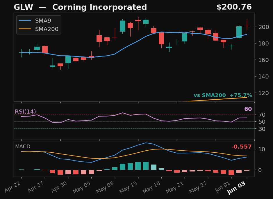
Task: Click the blue SMA9 legend line sample
Action: tap(25, 21)
